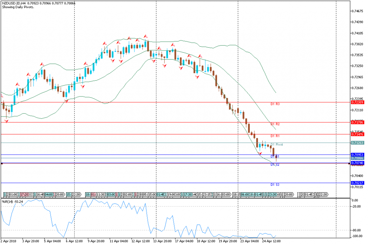368x245 pixels.
Task: Click the red 17:20 news event marker
Action: [24, 194]
